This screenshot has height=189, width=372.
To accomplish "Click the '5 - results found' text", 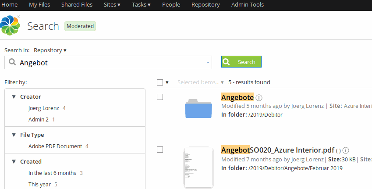I will tap(249, 82).
